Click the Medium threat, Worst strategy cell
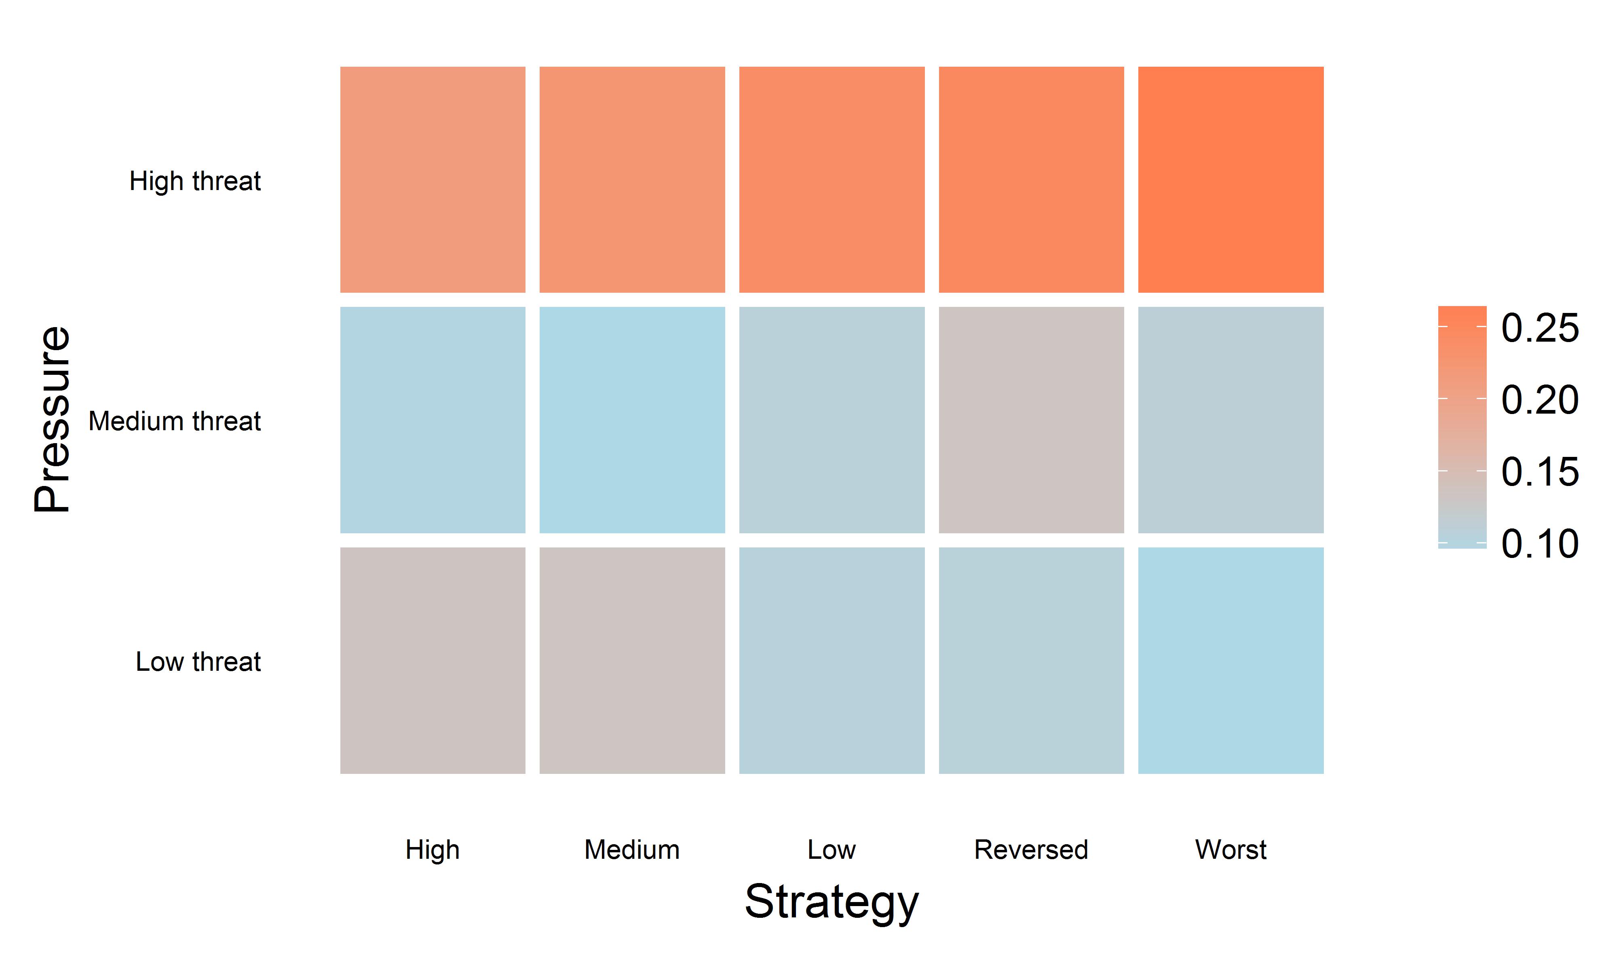Screen dimensions: 1623x955 pyautogui.click(x=1231, y=420)
